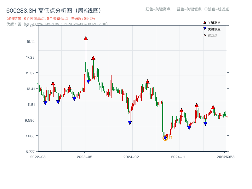The width and height of the screenshot is (252, 189).
Task: Click the orange T1 label
Action: tap(170, 138)
